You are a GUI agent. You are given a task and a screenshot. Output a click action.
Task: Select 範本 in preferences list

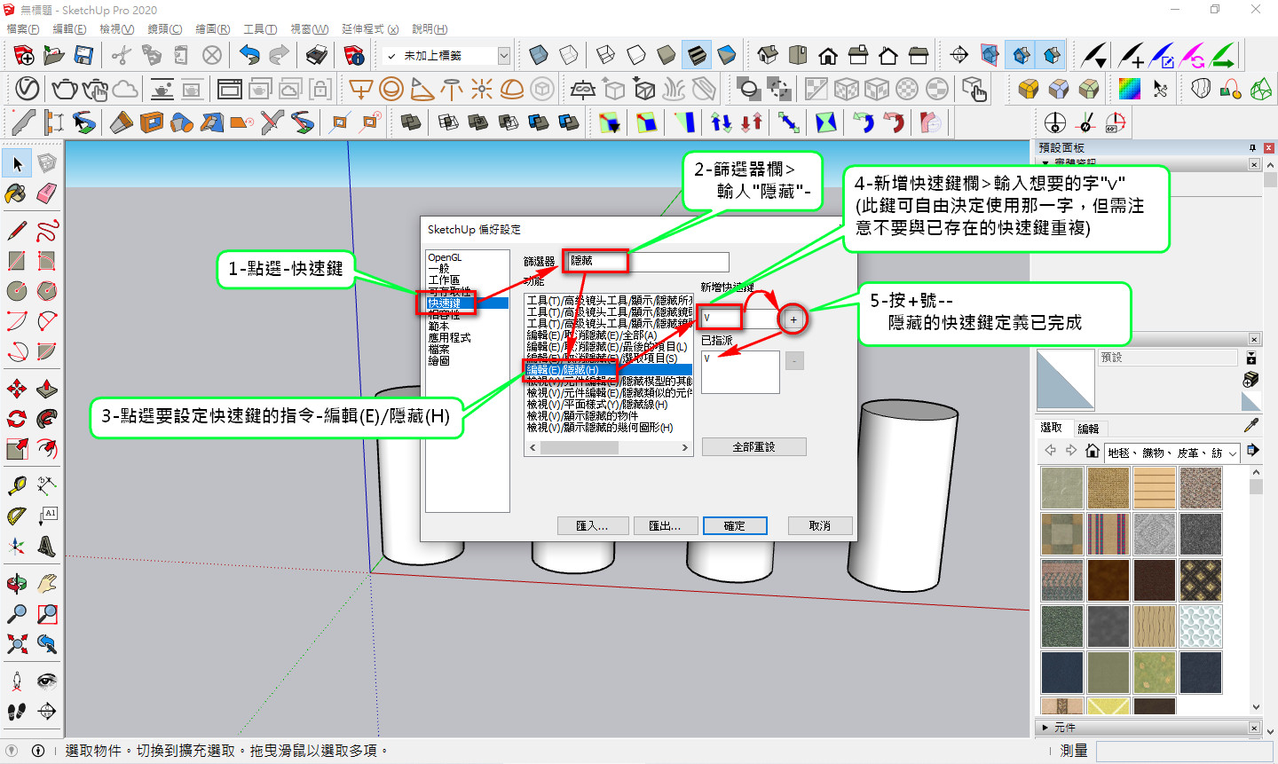pos(438,327)
